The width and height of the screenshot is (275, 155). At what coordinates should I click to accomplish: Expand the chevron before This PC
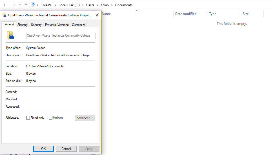37,5
